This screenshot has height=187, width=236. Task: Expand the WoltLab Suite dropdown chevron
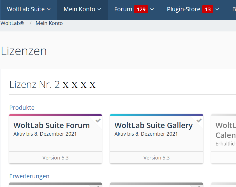49,10
